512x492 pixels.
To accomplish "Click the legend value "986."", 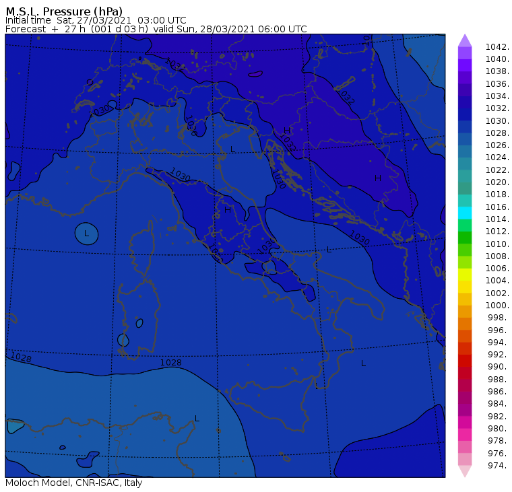I will tap(498, 391).
